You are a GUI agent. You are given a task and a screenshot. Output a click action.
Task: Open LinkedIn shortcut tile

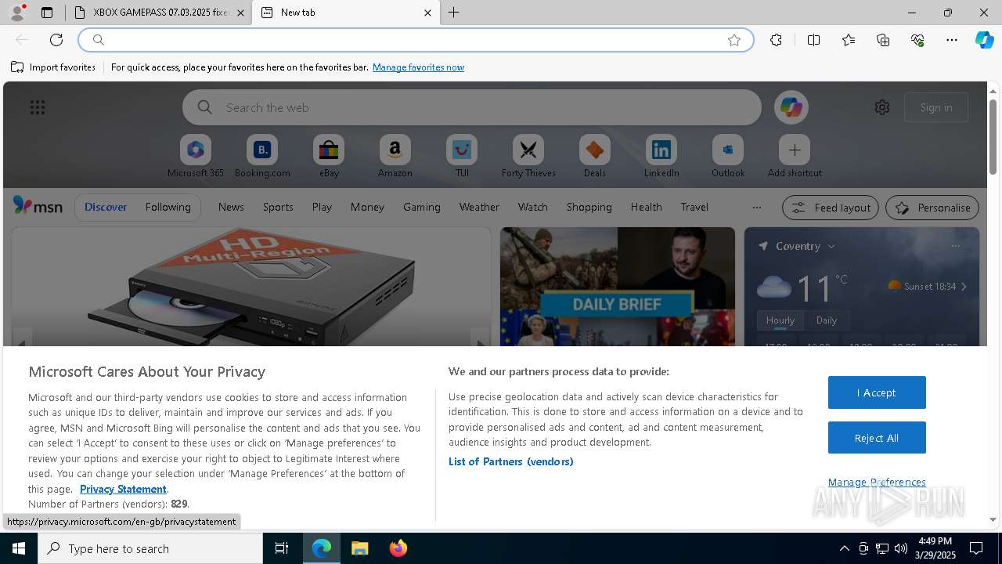661,157
